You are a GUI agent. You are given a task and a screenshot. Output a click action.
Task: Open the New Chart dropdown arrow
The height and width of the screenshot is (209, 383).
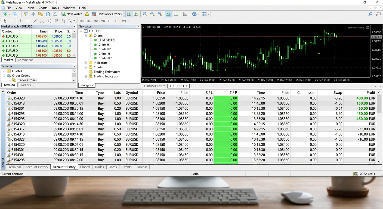(x=10, y=14)
